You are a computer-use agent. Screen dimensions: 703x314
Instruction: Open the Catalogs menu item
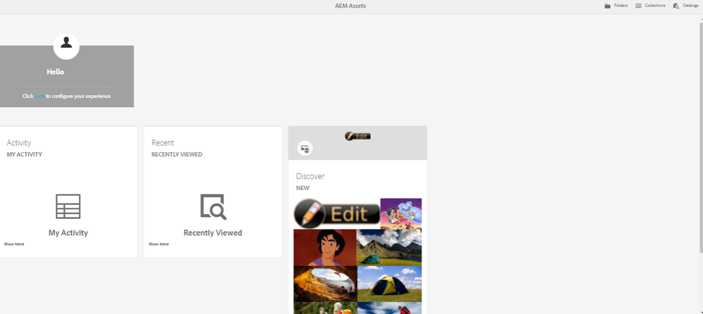(690, 6)
